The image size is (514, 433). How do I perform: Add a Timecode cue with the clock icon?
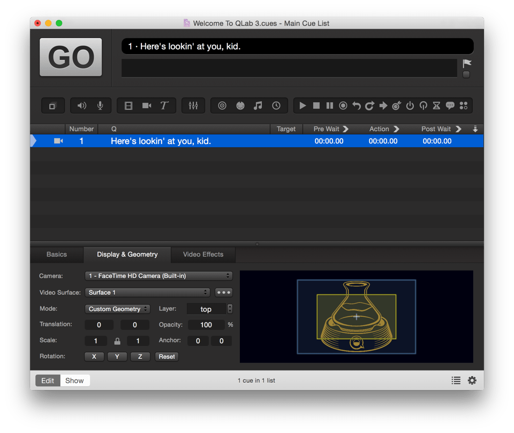(x=276, y=106)
